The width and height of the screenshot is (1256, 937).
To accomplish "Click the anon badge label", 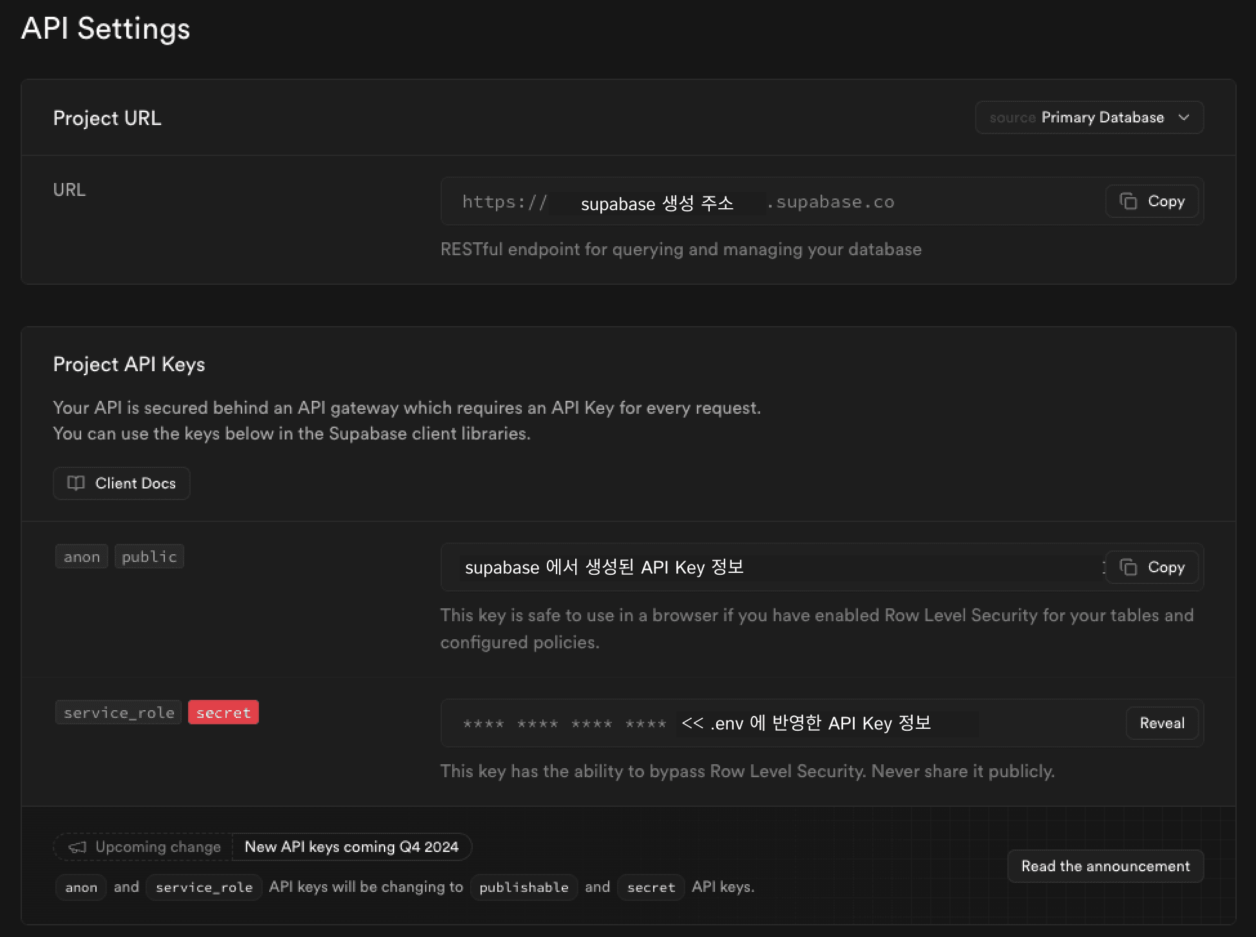I will click(82, 555).
